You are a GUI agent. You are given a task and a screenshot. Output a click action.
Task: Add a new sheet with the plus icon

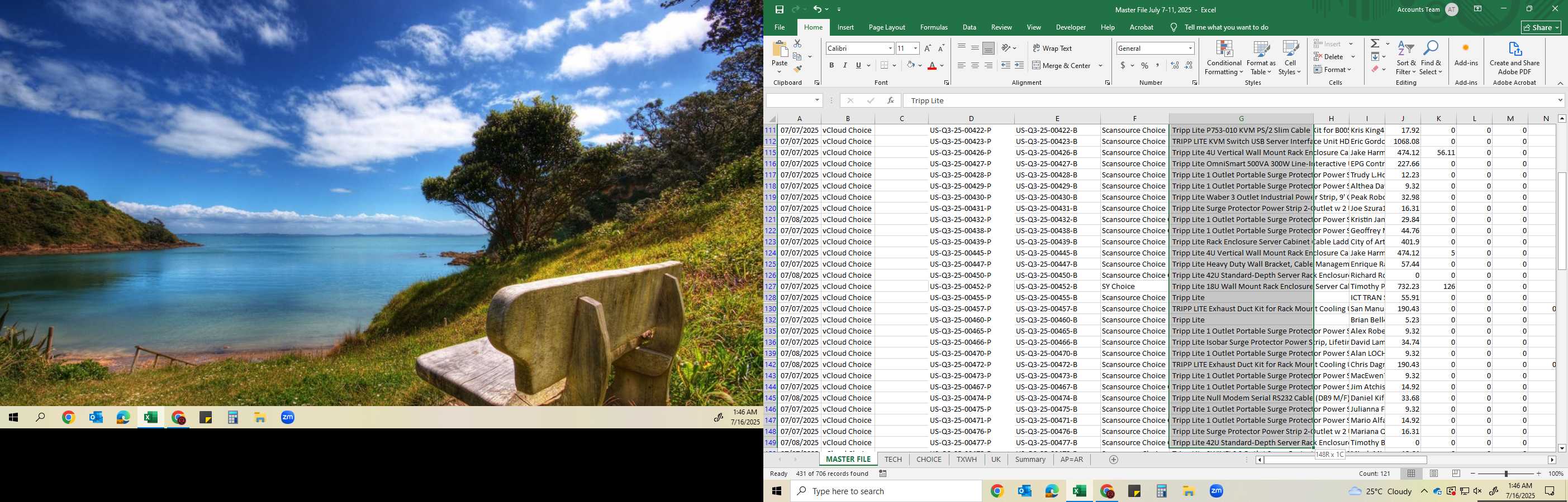(1113, 460)
